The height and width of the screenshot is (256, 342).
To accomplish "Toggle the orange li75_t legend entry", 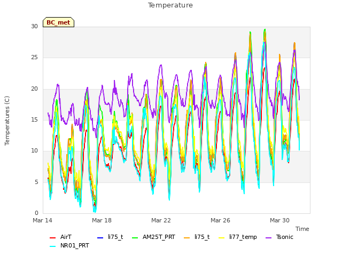I will [197, 237].
